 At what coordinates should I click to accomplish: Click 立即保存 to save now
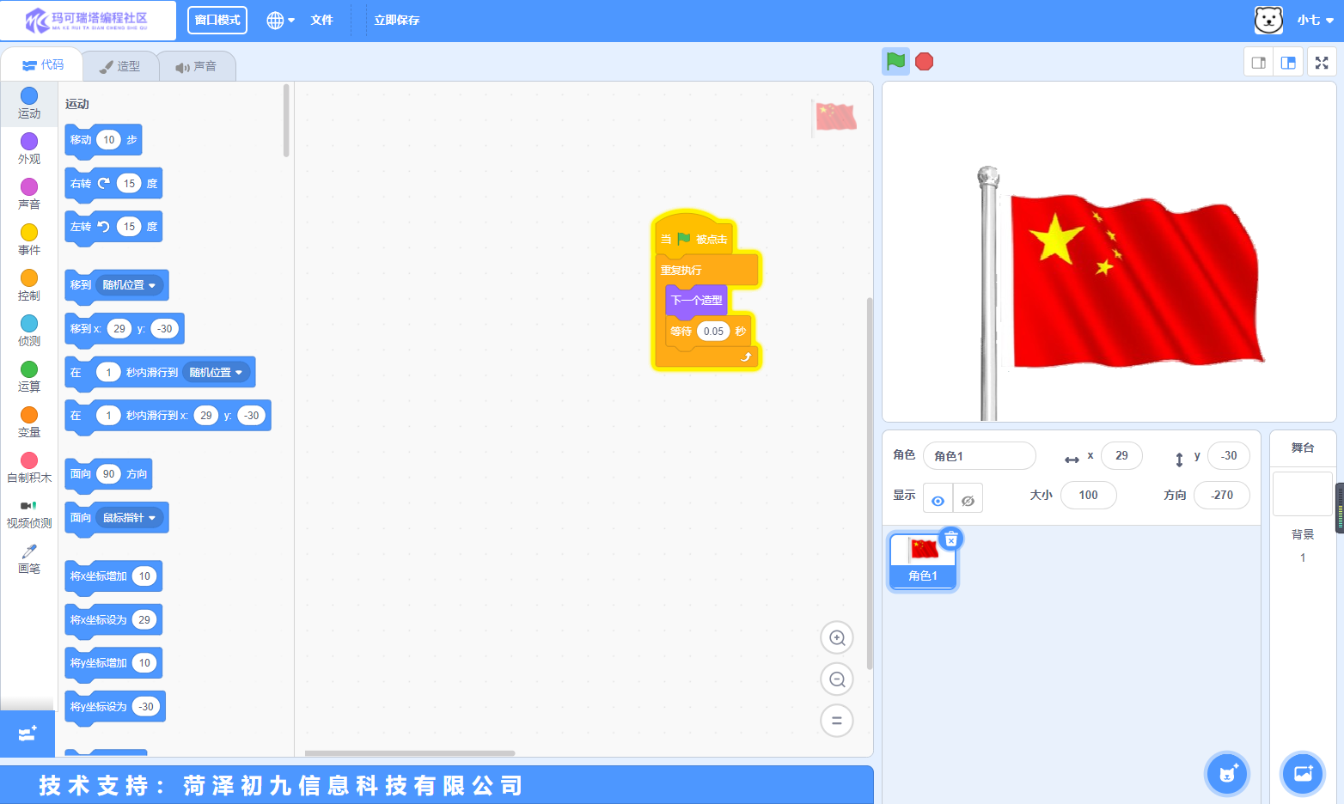(397, 20)
